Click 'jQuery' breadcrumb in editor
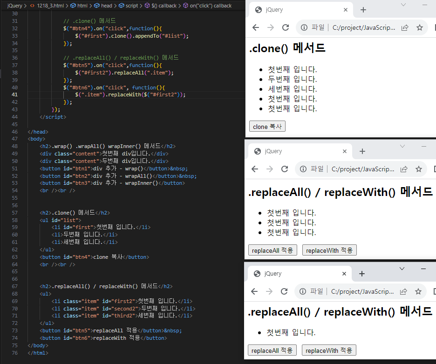436x364 pixels. (15, 6)
